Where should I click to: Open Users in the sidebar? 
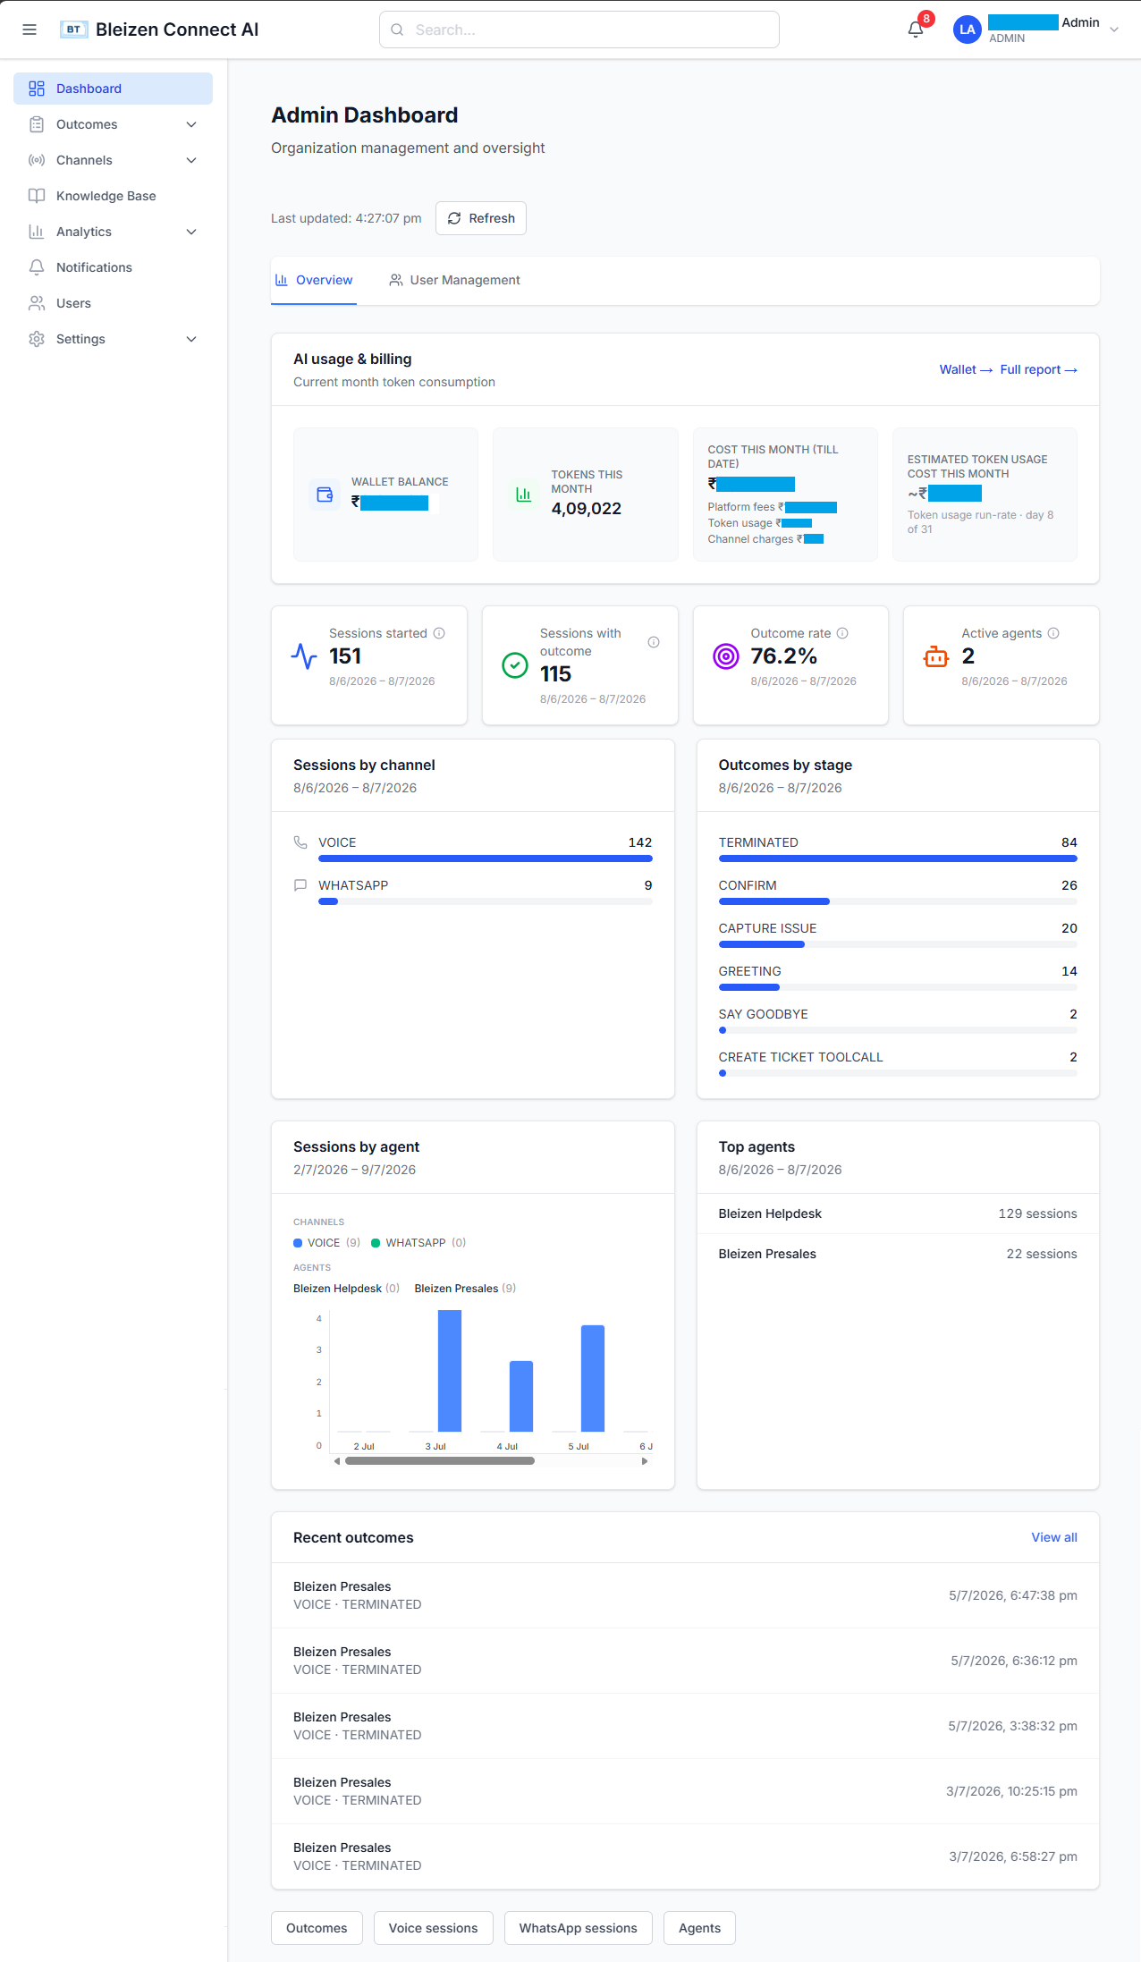coord(113,303)
